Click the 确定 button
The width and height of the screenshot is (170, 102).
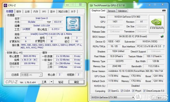click(x=76, y=82)
